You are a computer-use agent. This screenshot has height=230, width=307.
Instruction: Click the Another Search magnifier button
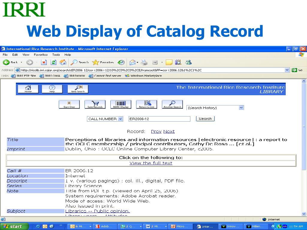point(172,104)
